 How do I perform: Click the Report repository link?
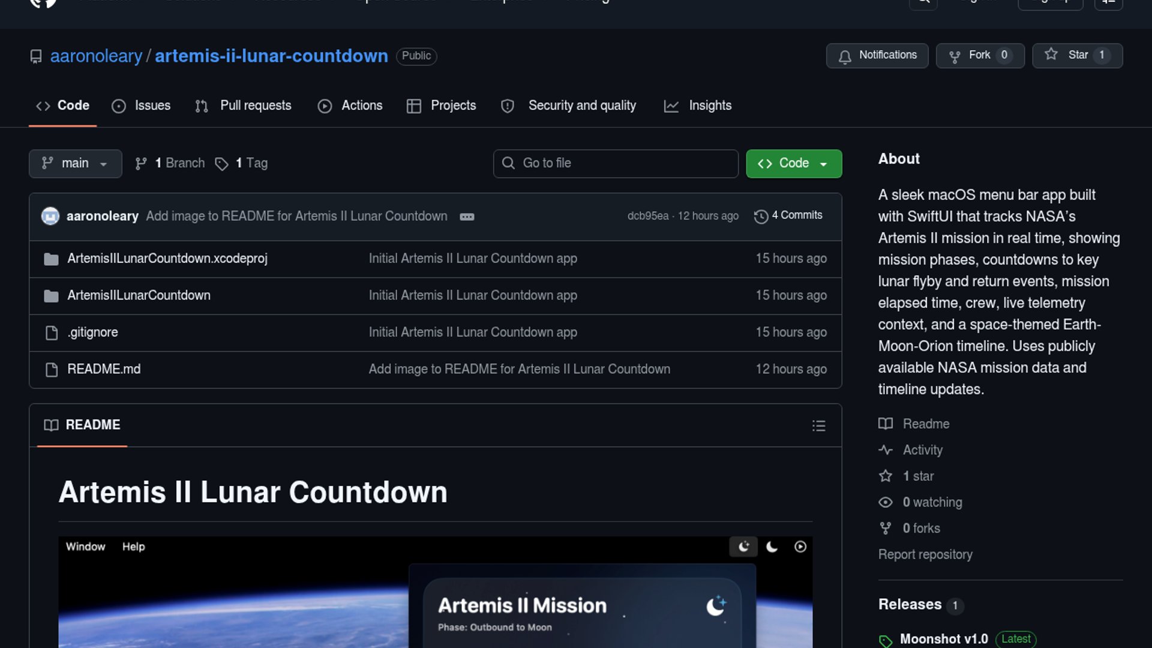click(925, 554)
